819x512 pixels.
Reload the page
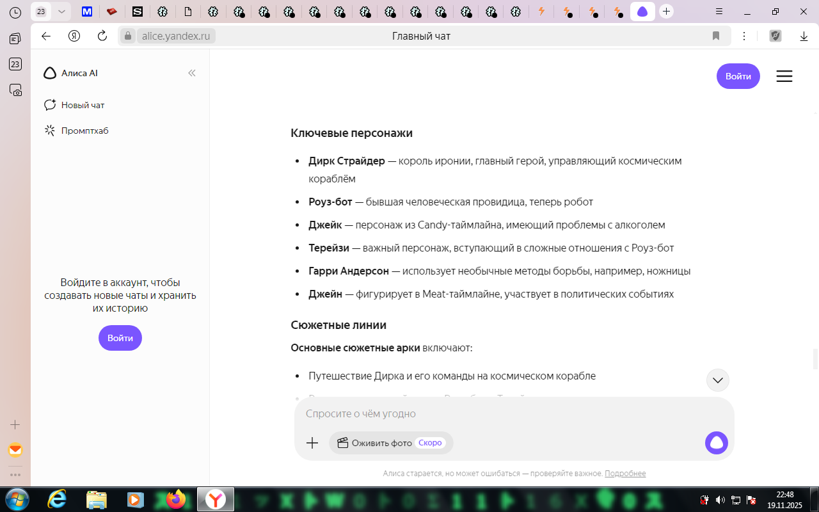102,36
